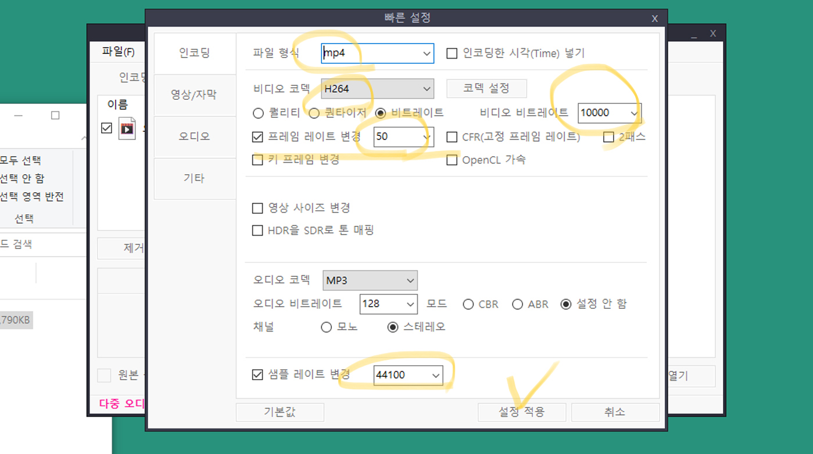The height and width of the screenshot is (454, 813).
Task: Click 모두 선택 in the Explorer ribbon
Action: (x=20, y=160)
